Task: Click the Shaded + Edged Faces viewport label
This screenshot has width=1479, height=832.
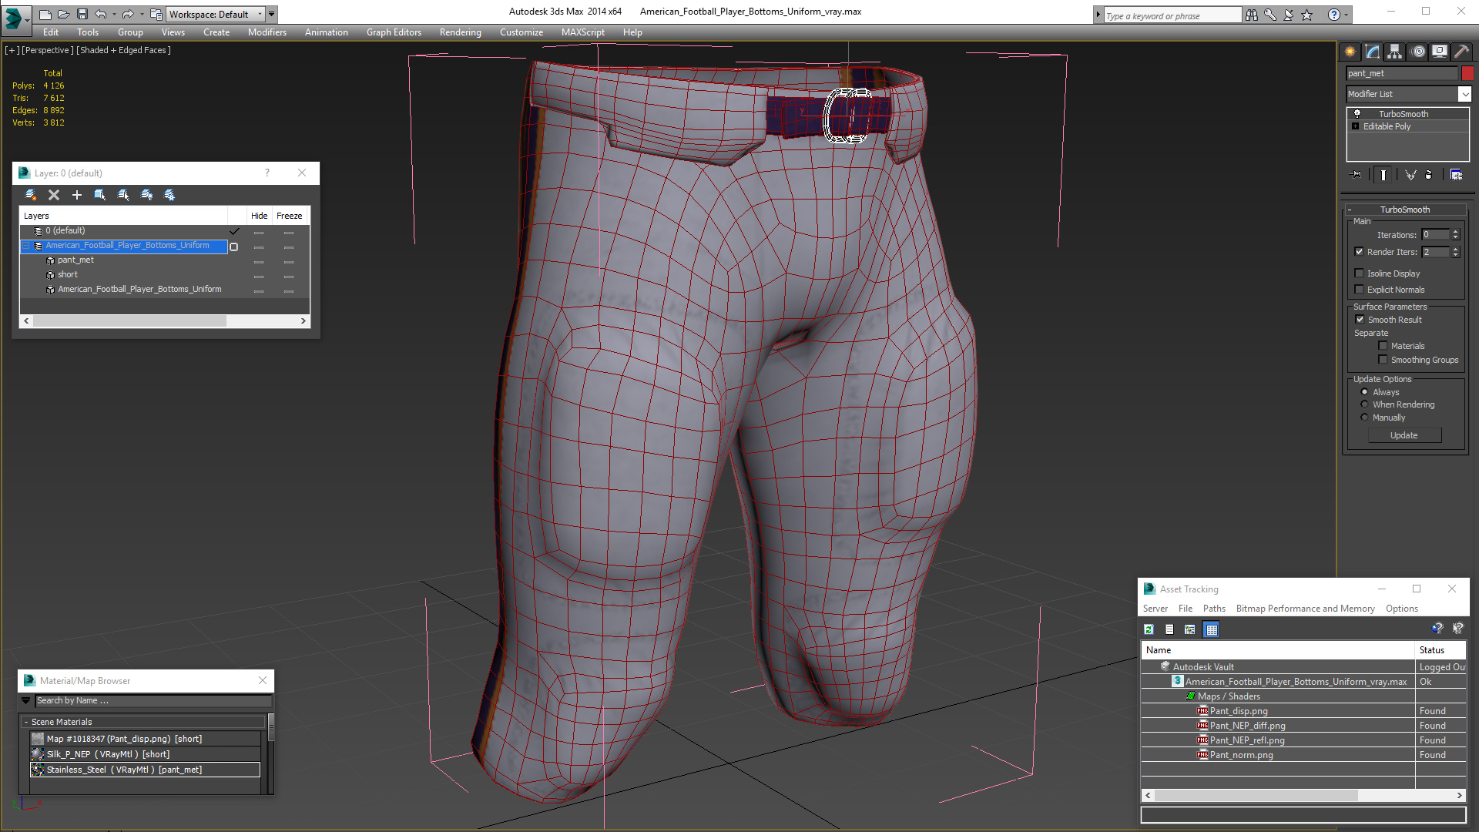Action: click(123, 50)
